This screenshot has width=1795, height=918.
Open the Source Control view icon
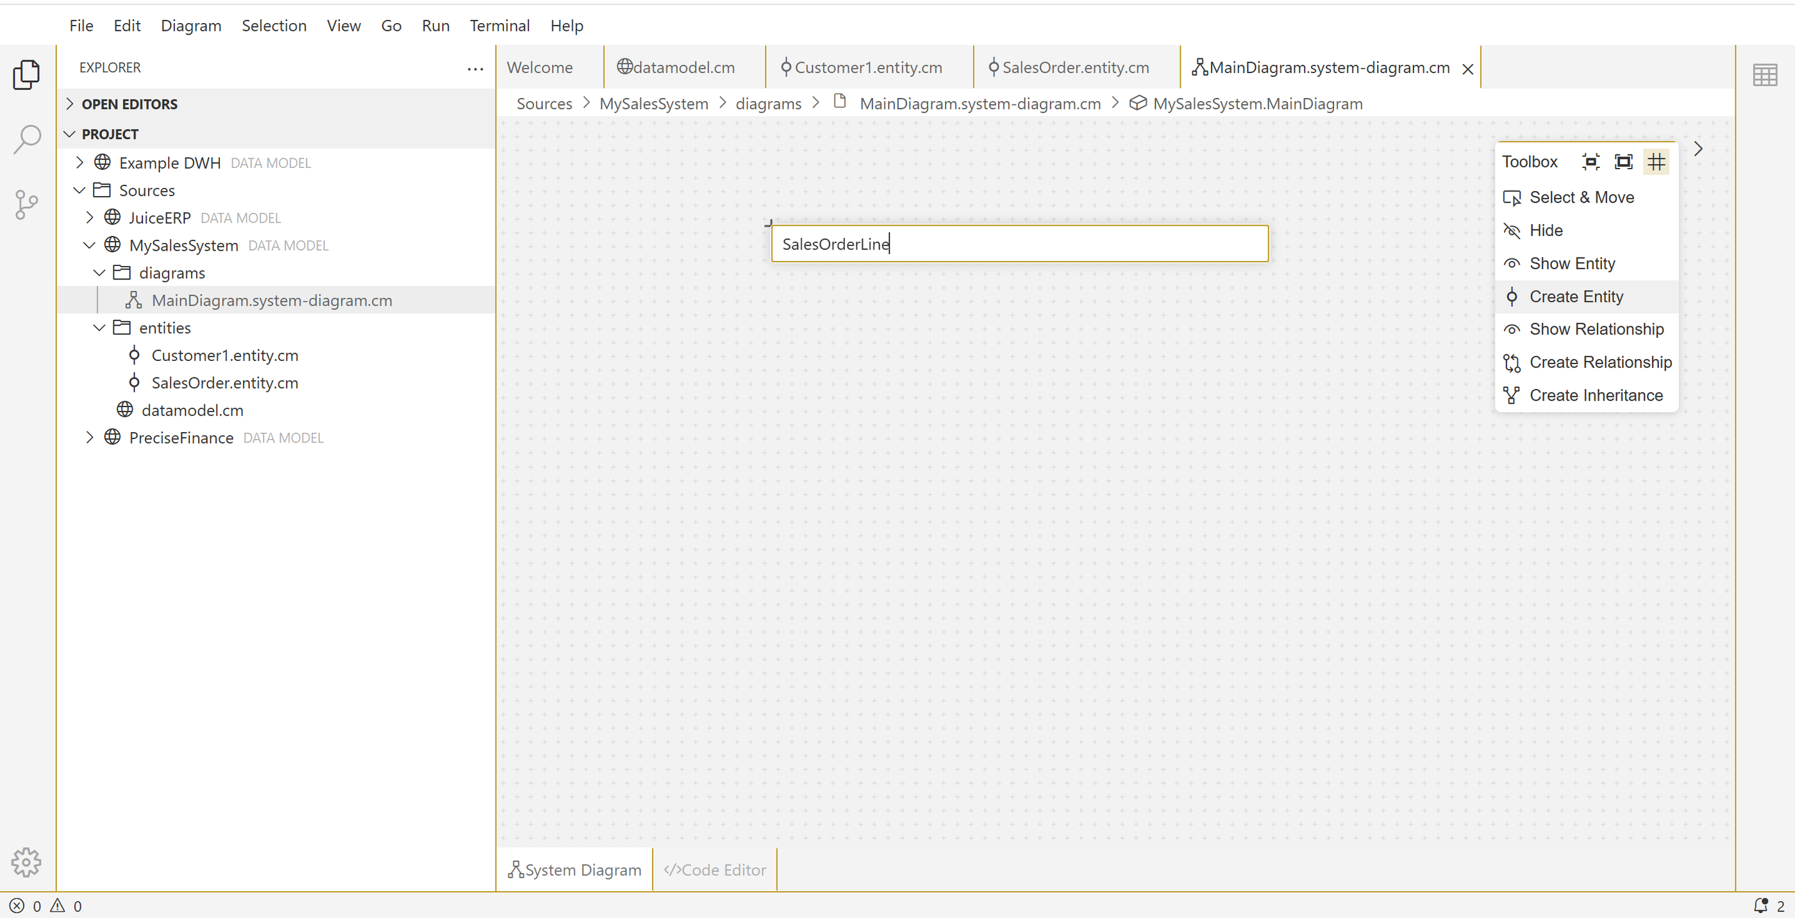pyautogui.click(x=26, y=204)
